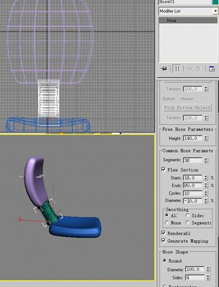Click the Cycles spinner arrows

pyautogui.click(x=206, y=193)
